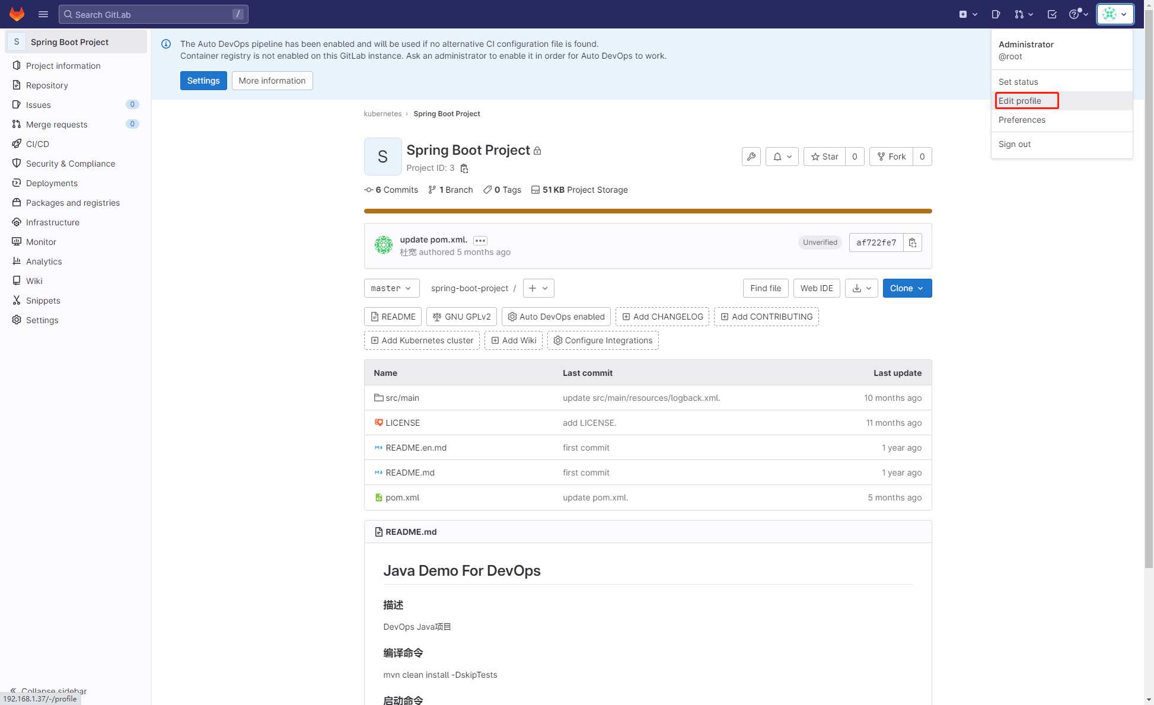Click the README button

[x=393, y=317]
